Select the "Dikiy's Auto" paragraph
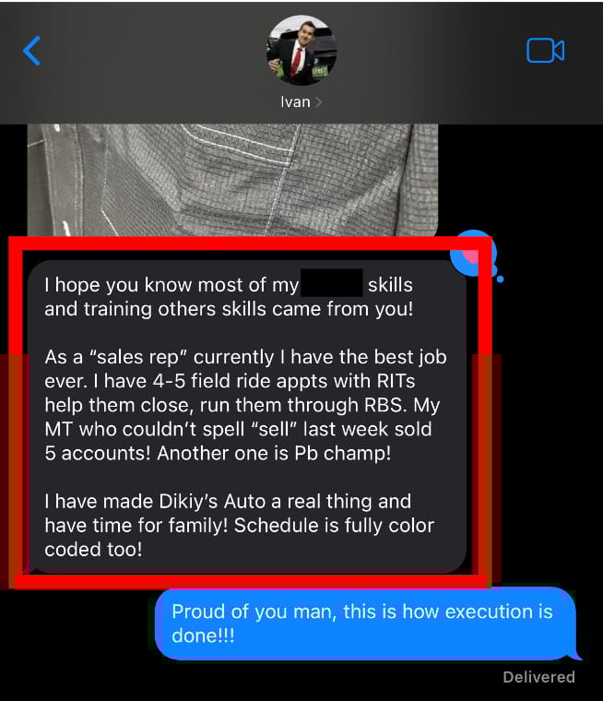The image size is (603, 701). pyautogui.click(x=239, y=526)
